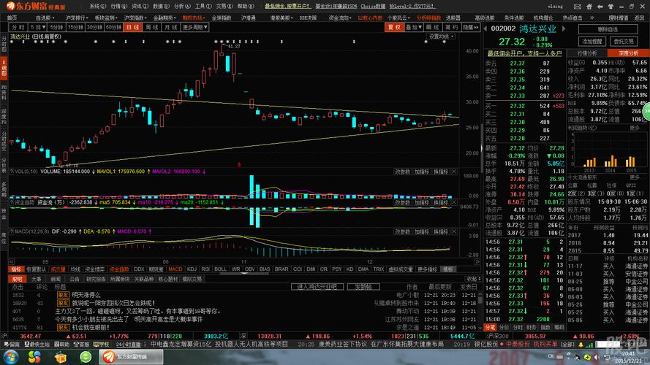Click 最低佣金开户 ad link under price
The image size is (650, 365).
524,53
